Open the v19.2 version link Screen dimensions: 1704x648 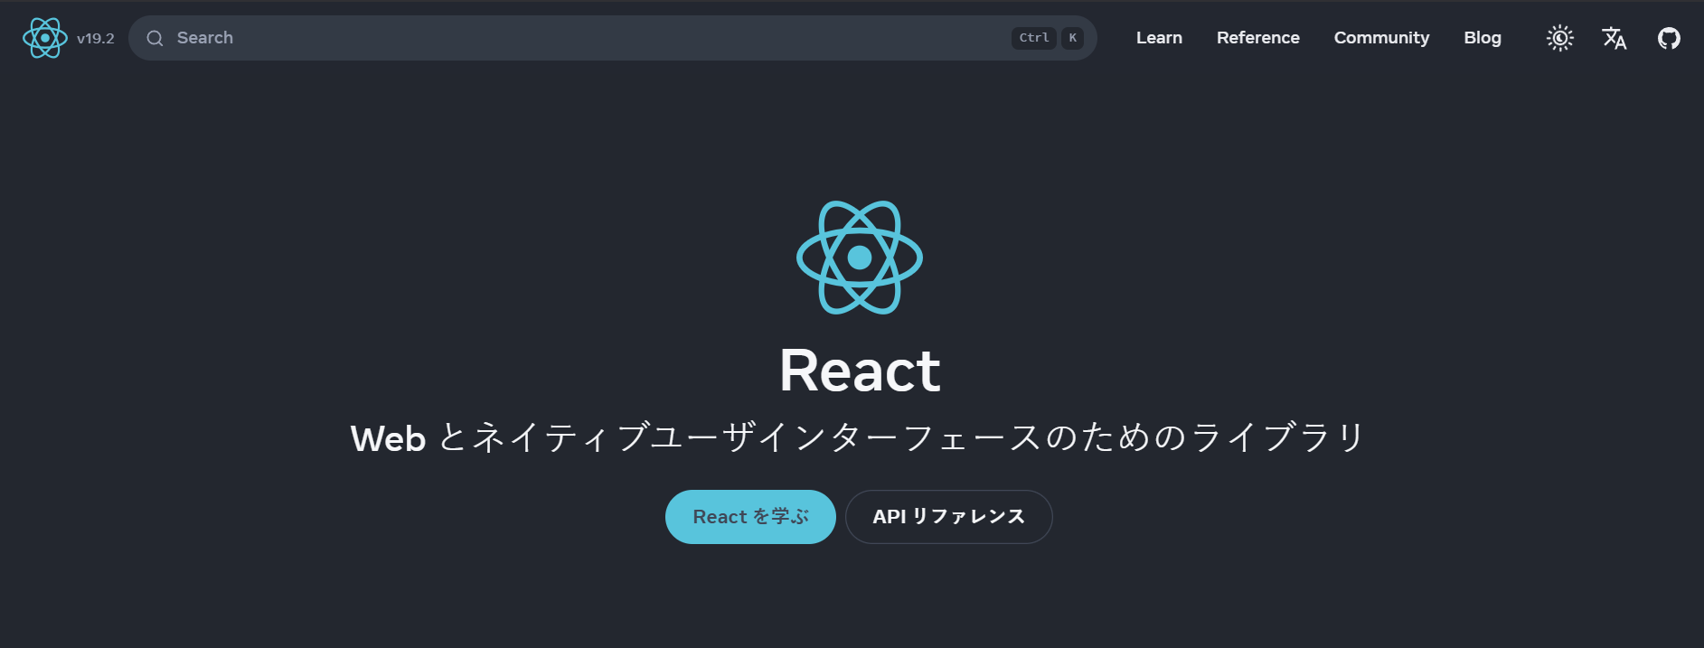(x=96, y=38)
